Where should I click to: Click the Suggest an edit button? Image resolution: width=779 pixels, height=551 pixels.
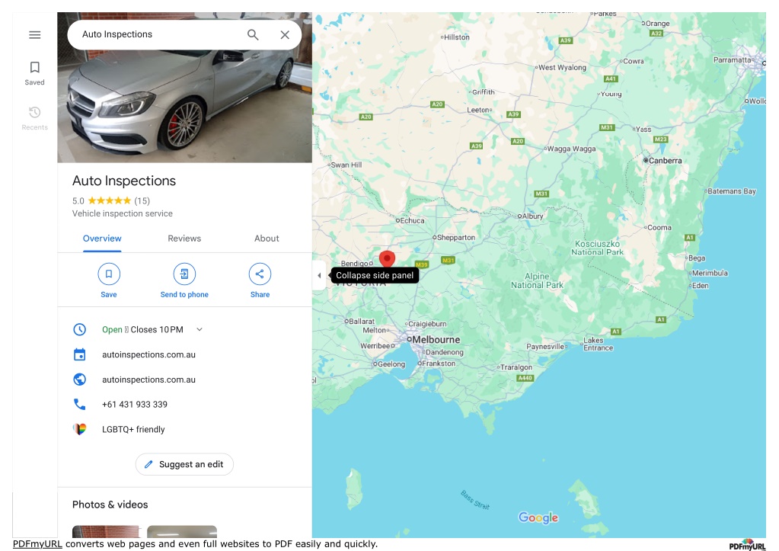184,464
